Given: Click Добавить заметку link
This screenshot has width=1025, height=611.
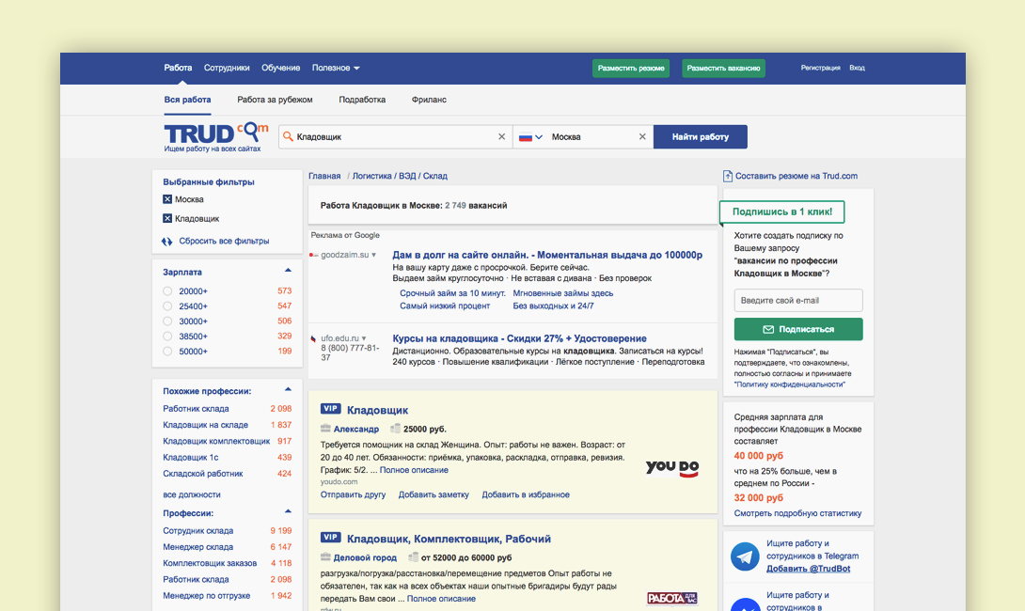Looking at the screenshot, I should point(434,494).
